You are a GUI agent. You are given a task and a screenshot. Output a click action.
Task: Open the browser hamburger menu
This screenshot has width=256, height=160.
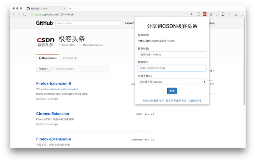click(242, 14)
